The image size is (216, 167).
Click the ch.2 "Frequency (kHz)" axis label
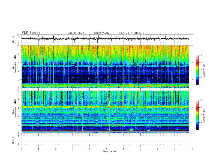click(x=15, y=109)
